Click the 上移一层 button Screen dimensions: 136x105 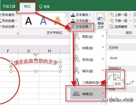click(119, 15)
